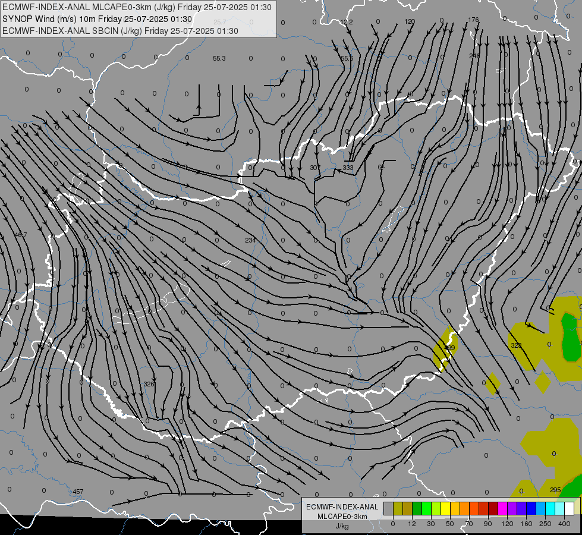Select the pure blue legend swatch

click(x=531, y=508)
